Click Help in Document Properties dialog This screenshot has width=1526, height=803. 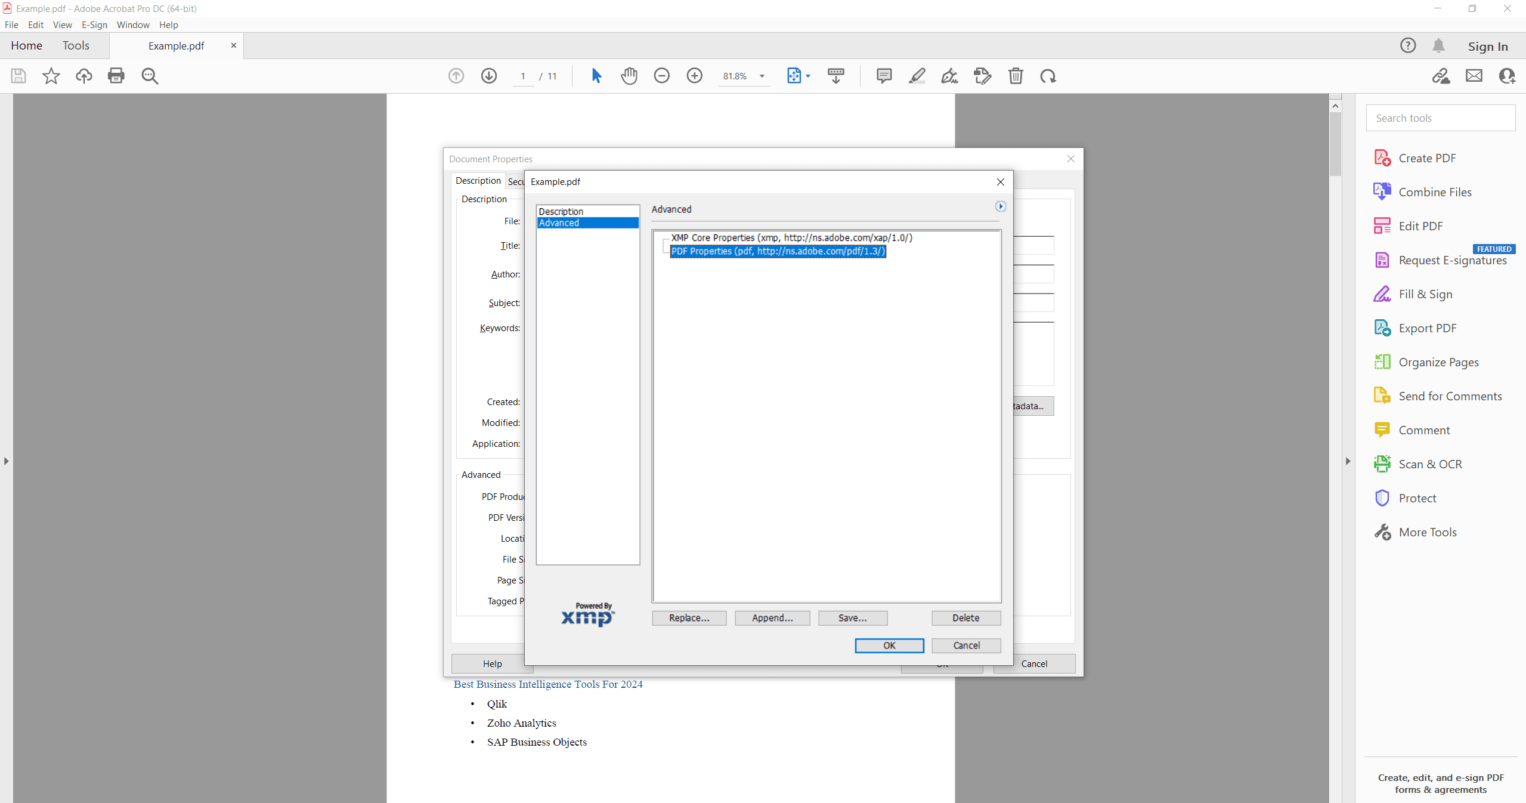[492, 663]
